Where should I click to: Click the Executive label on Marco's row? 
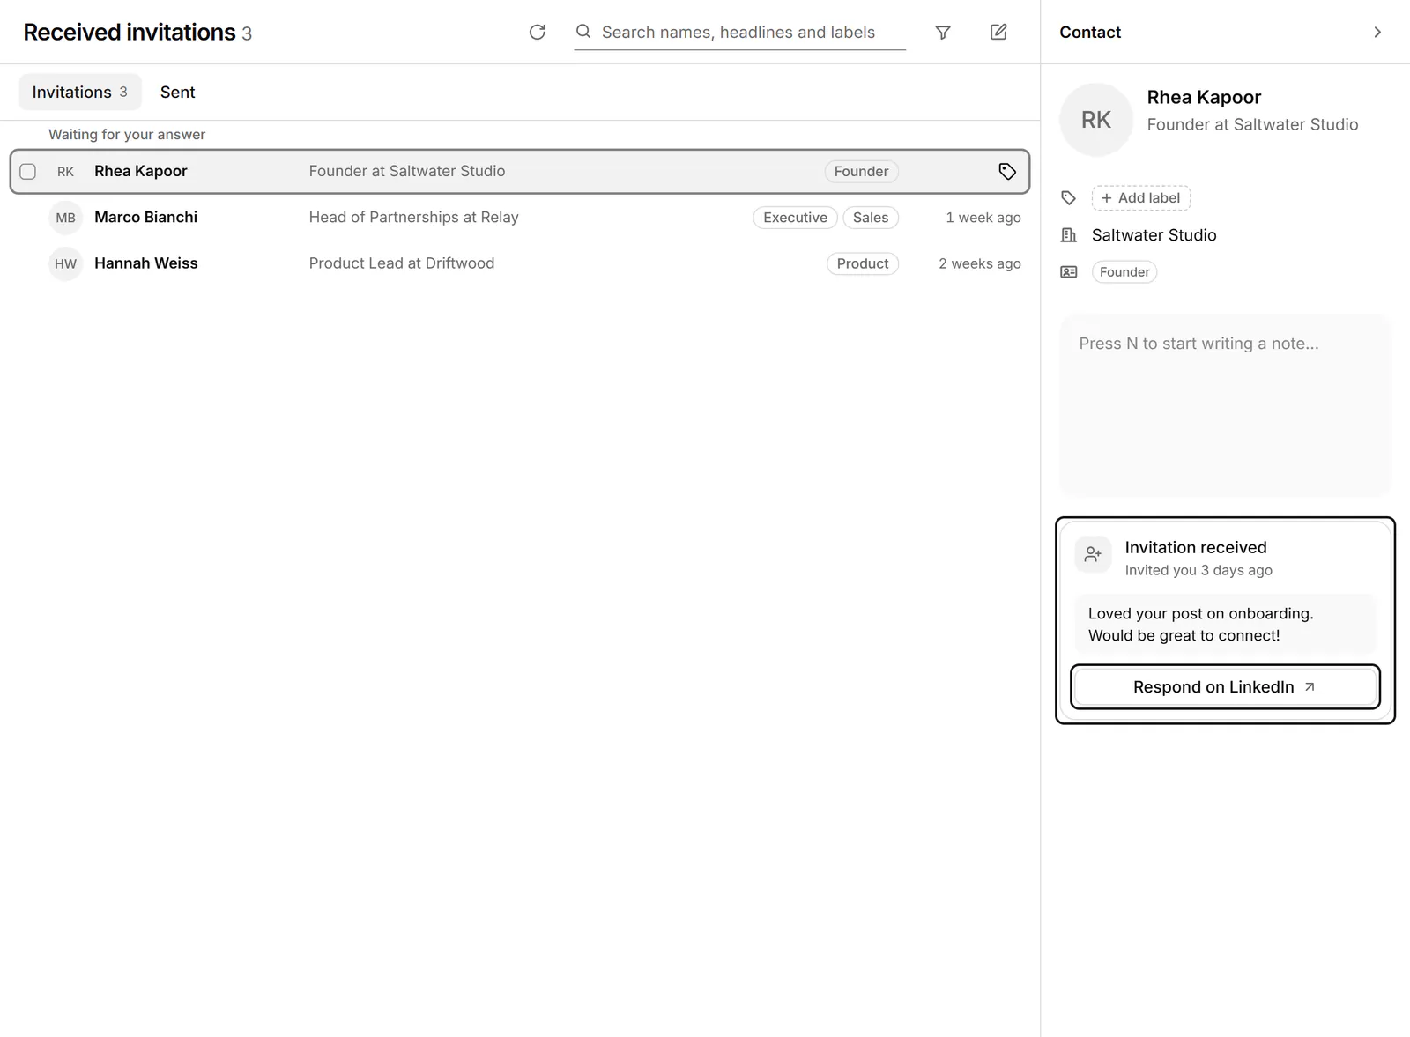click(795, 218)
